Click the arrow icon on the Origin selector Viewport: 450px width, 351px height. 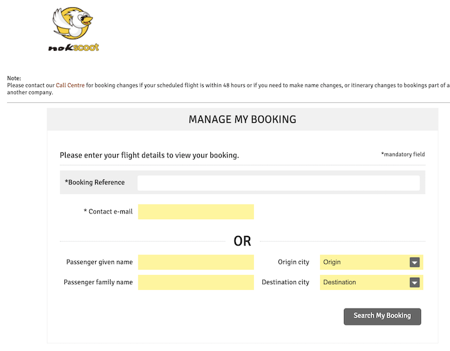[415, 262]
